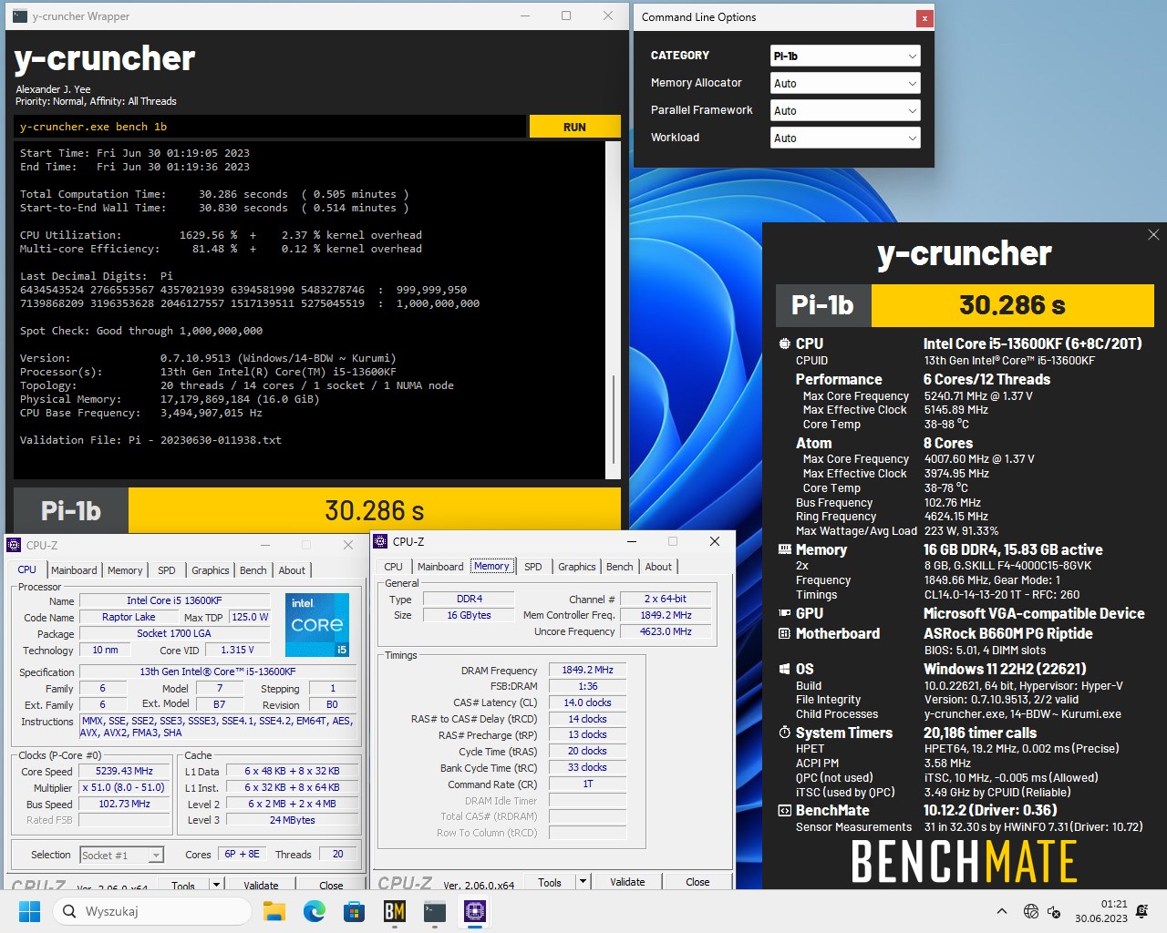Open Mainboard tab in right CPU-Z window
Screen dimensions: 1167x933
440,567
